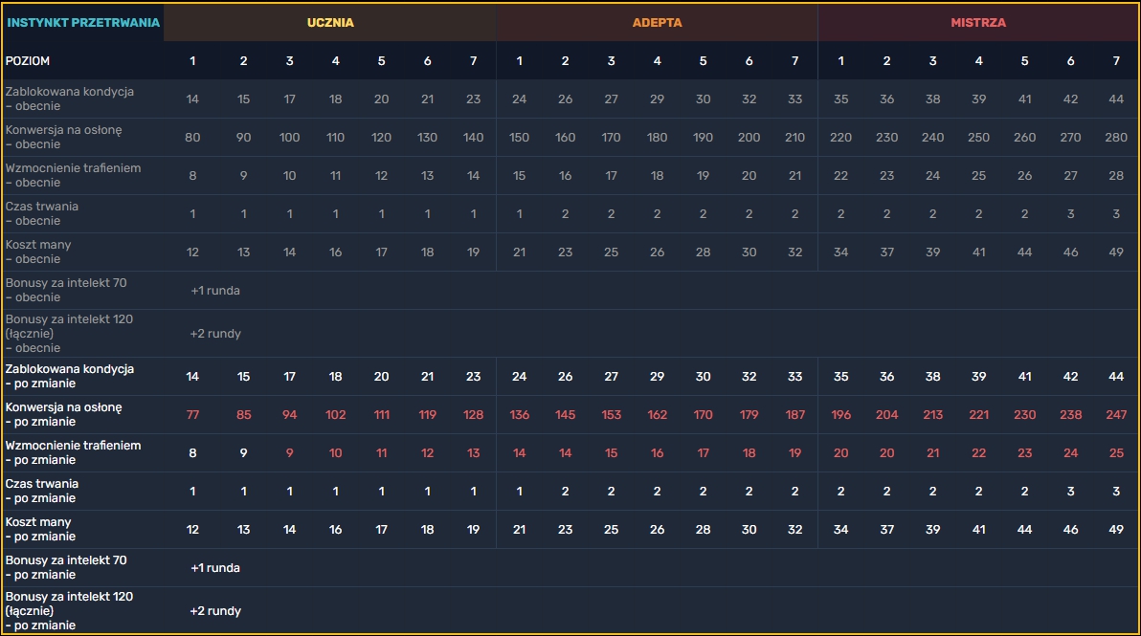The width and height of the screenshot is (1141, 636).
Task: Click red value 119 in Konwersja row
Action: (427, 415)
